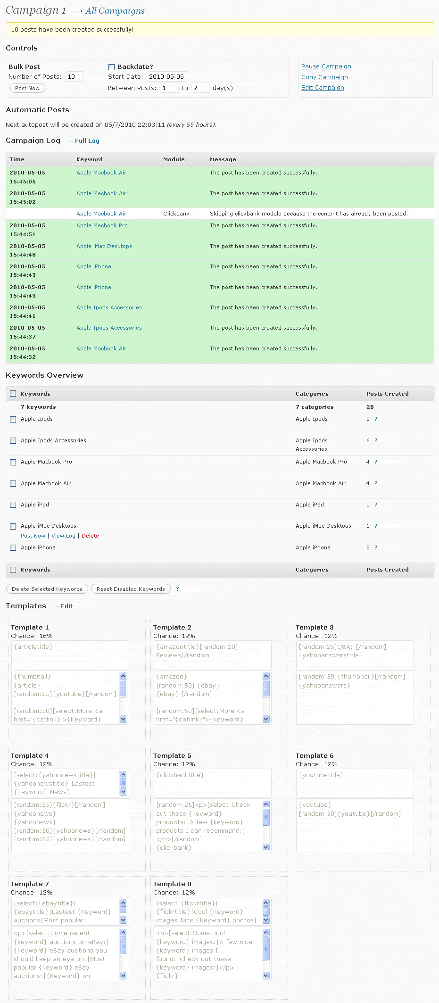Screen dimensions: 439x1003
Task: Click scroll-down arrow in Template 8 title
Action: pyautogui.click(x=266, y=920)
